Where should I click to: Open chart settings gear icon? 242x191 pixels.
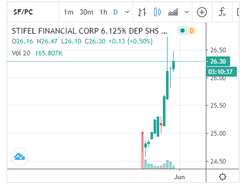point(222,177)
